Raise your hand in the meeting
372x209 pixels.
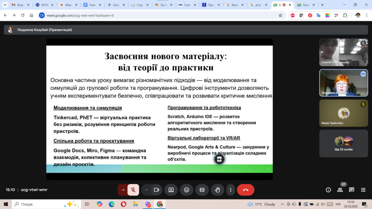click(x=218, y=190)
